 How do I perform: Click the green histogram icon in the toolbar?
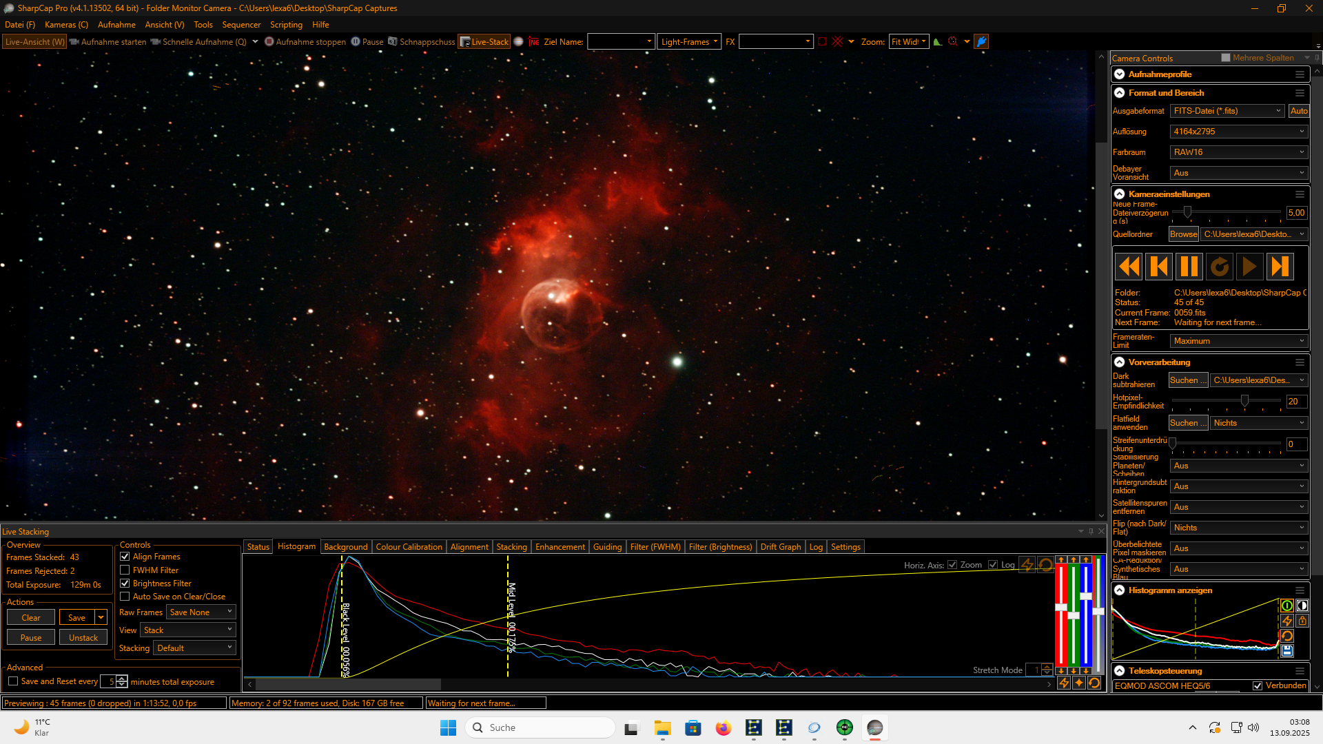coord(938,41)
